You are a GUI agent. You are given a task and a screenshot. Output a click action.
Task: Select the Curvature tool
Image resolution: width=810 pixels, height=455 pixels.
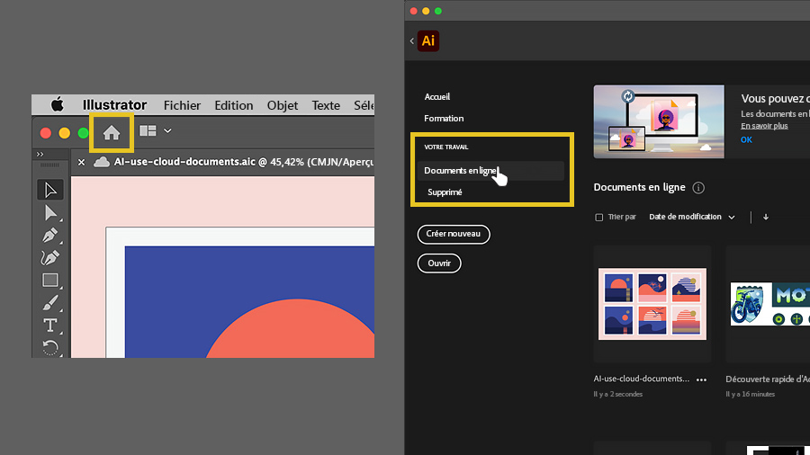(50, 257)
